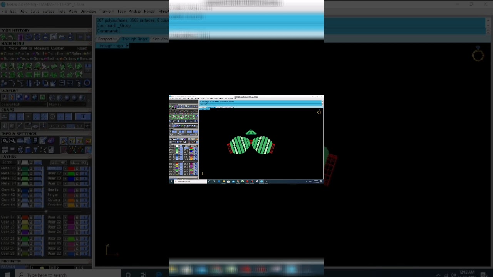493x277 pixels.
Task: Click the gold ring icon in the small center viewport
Action: point(319,112)
